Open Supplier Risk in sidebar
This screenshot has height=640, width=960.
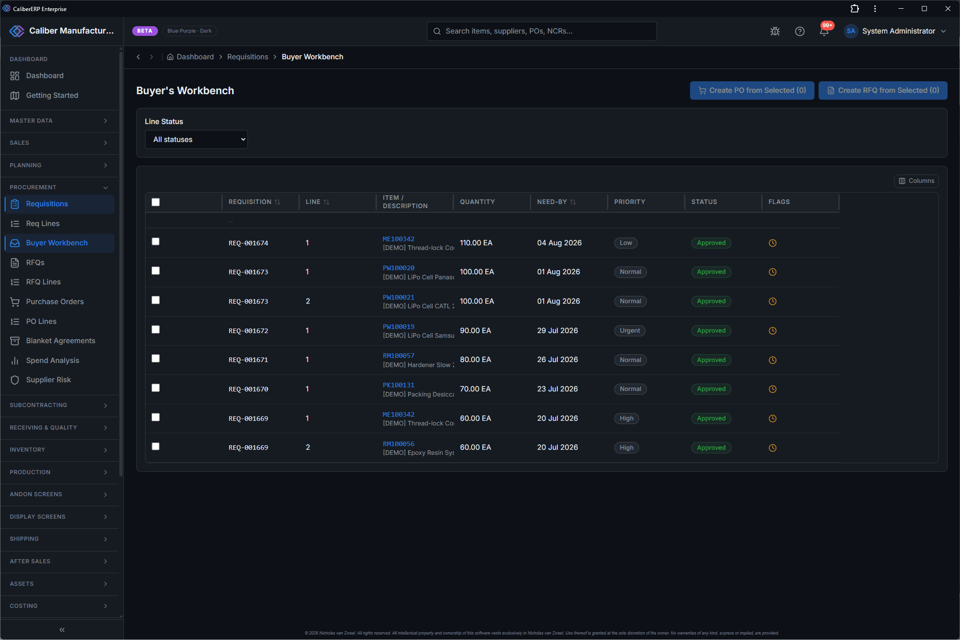coord(60,380)
